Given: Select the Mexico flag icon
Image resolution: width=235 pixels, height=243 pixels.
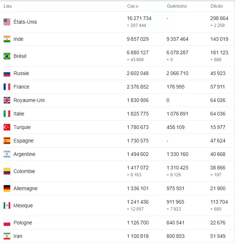Looking at the screenshot, I should coord(7,205).
